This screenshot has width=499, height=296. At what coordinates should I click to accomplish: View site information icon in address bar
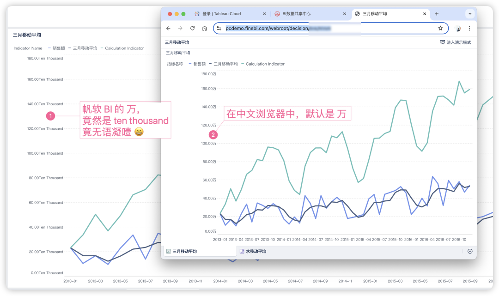tap(219, 28)
